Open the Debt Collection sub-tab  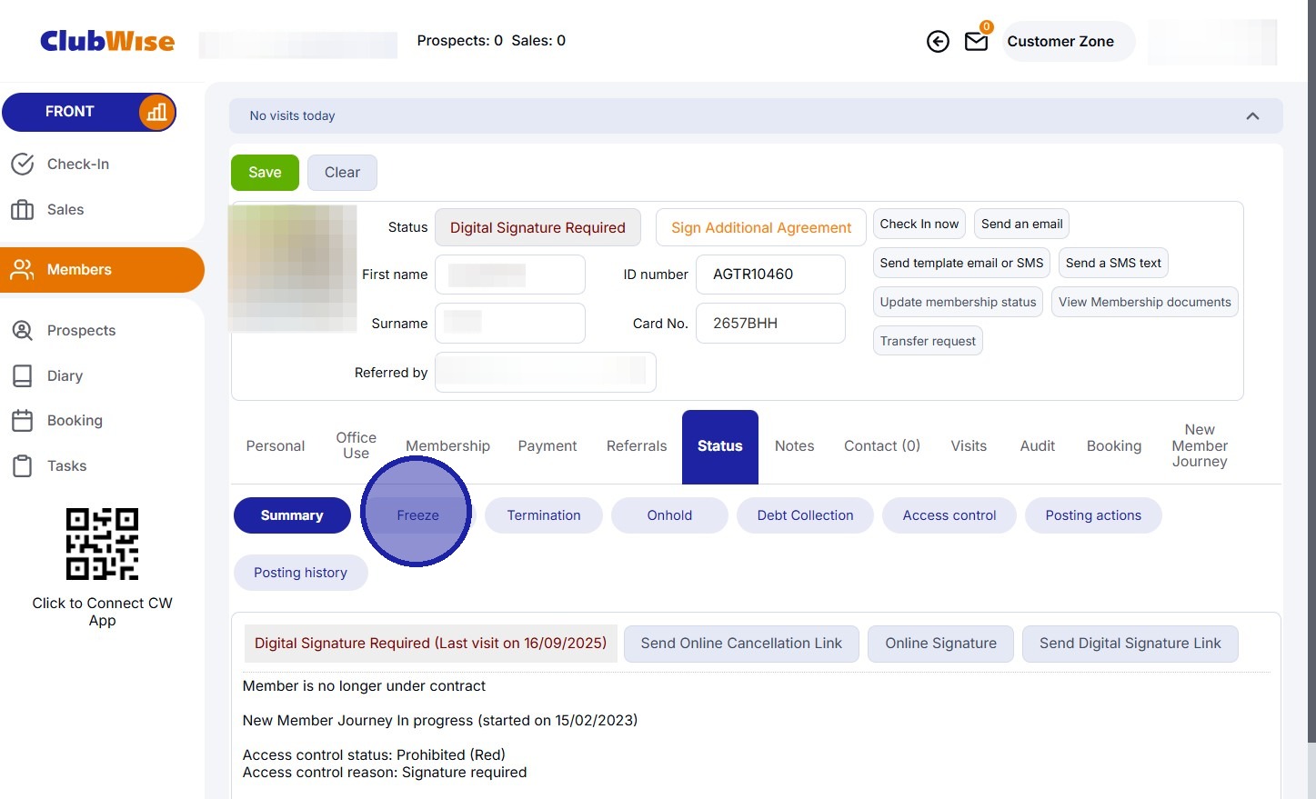tap(805, 515)
